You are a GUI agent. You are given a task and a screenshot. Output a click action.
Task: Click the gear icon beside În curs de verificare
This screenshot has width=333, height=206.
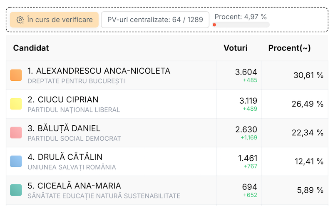tap(20, 20)
